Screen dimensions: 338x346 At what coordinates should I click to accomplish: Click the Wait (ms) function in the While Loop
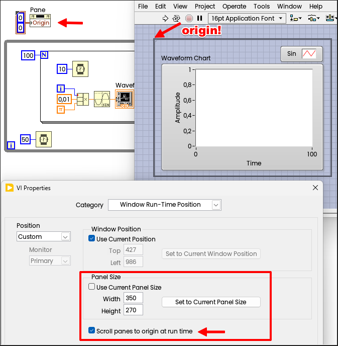(44, 139)
